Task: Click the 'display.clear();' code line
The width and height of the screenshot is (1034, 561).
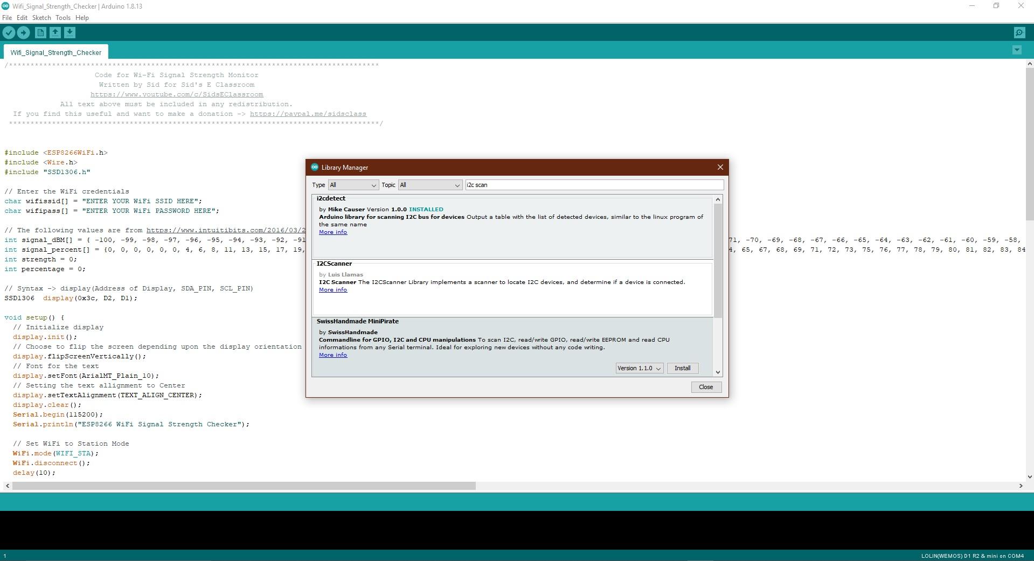Action: click(x=47, y=405)
